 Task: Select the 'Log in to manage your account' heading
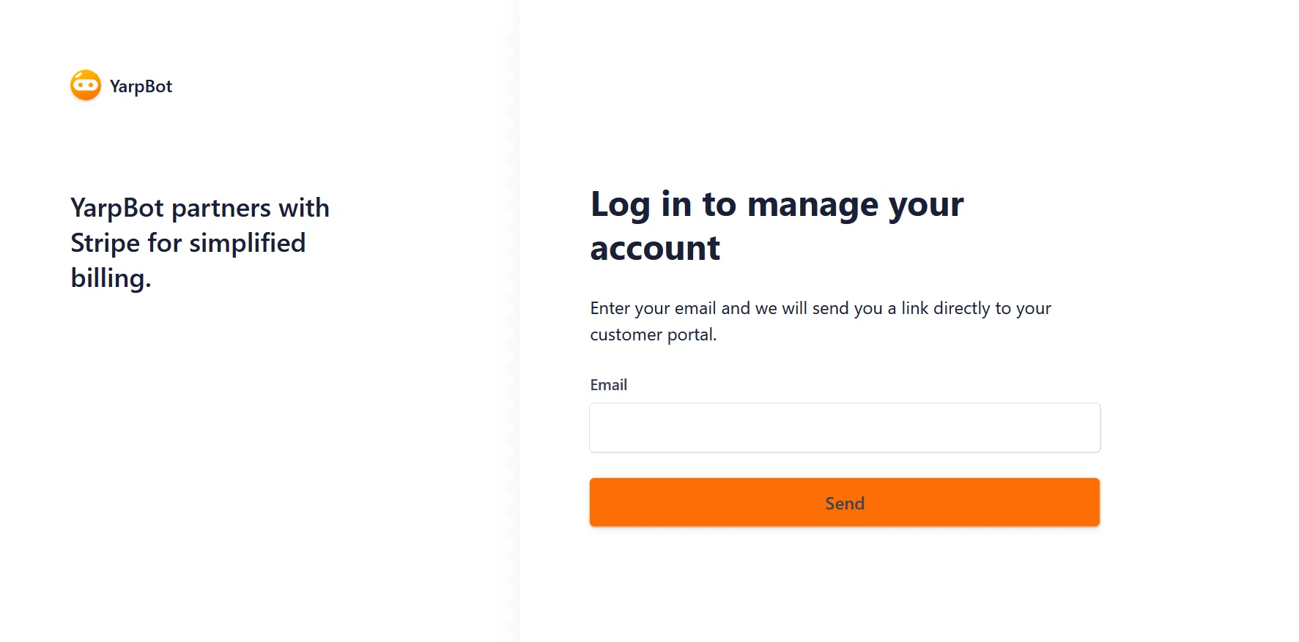[x=777, y=225]
